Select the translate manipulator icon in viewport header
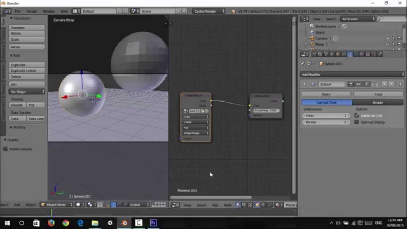407x229 pixels. [x=114, y=205]
